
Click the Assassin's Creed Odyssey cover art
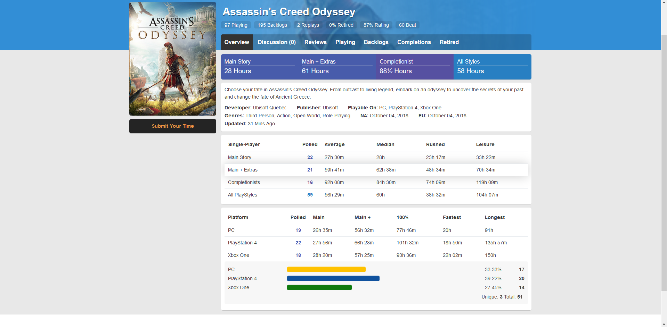pyautogui.click(x=172, y=59)
